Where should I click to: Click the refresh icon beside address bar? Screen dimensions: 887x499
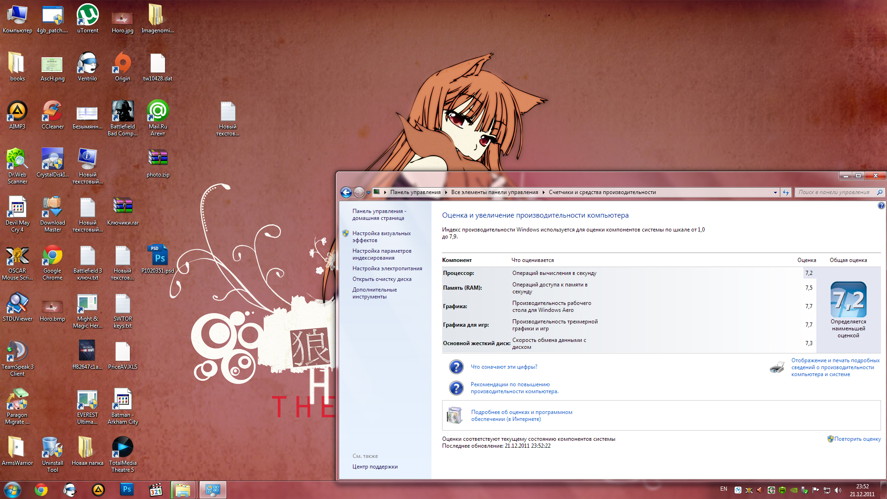[x=786, y=192]
